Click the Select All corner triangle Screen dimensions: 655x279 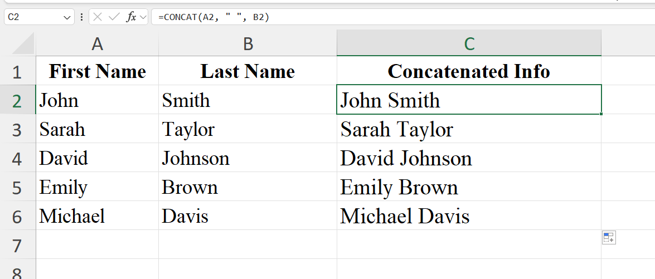point(23,43)
